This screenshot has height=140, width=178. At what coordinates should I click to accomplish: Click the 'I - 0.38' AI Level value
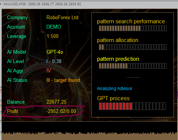(x=54, y=61)
